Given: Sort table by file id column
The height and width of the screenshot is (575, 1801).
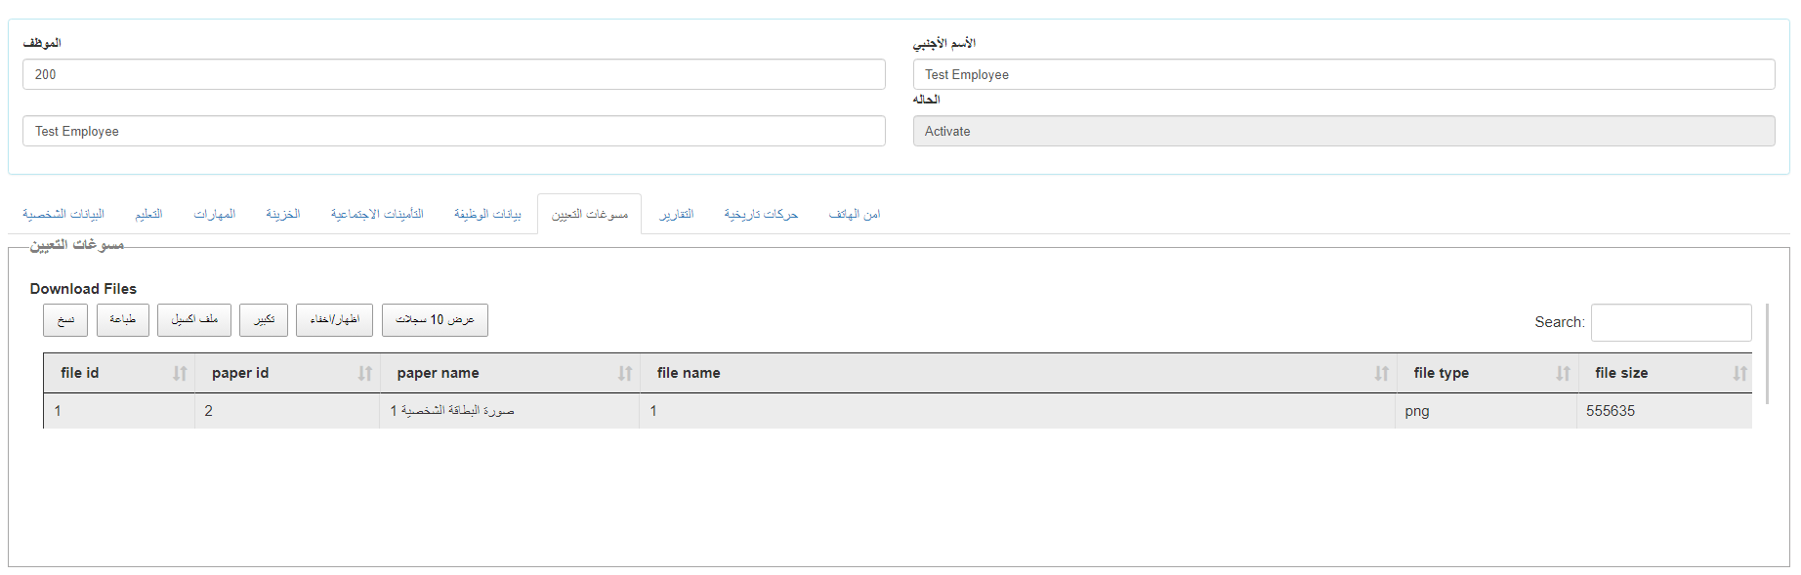Looking at the screenshot, I should (180, 373).
